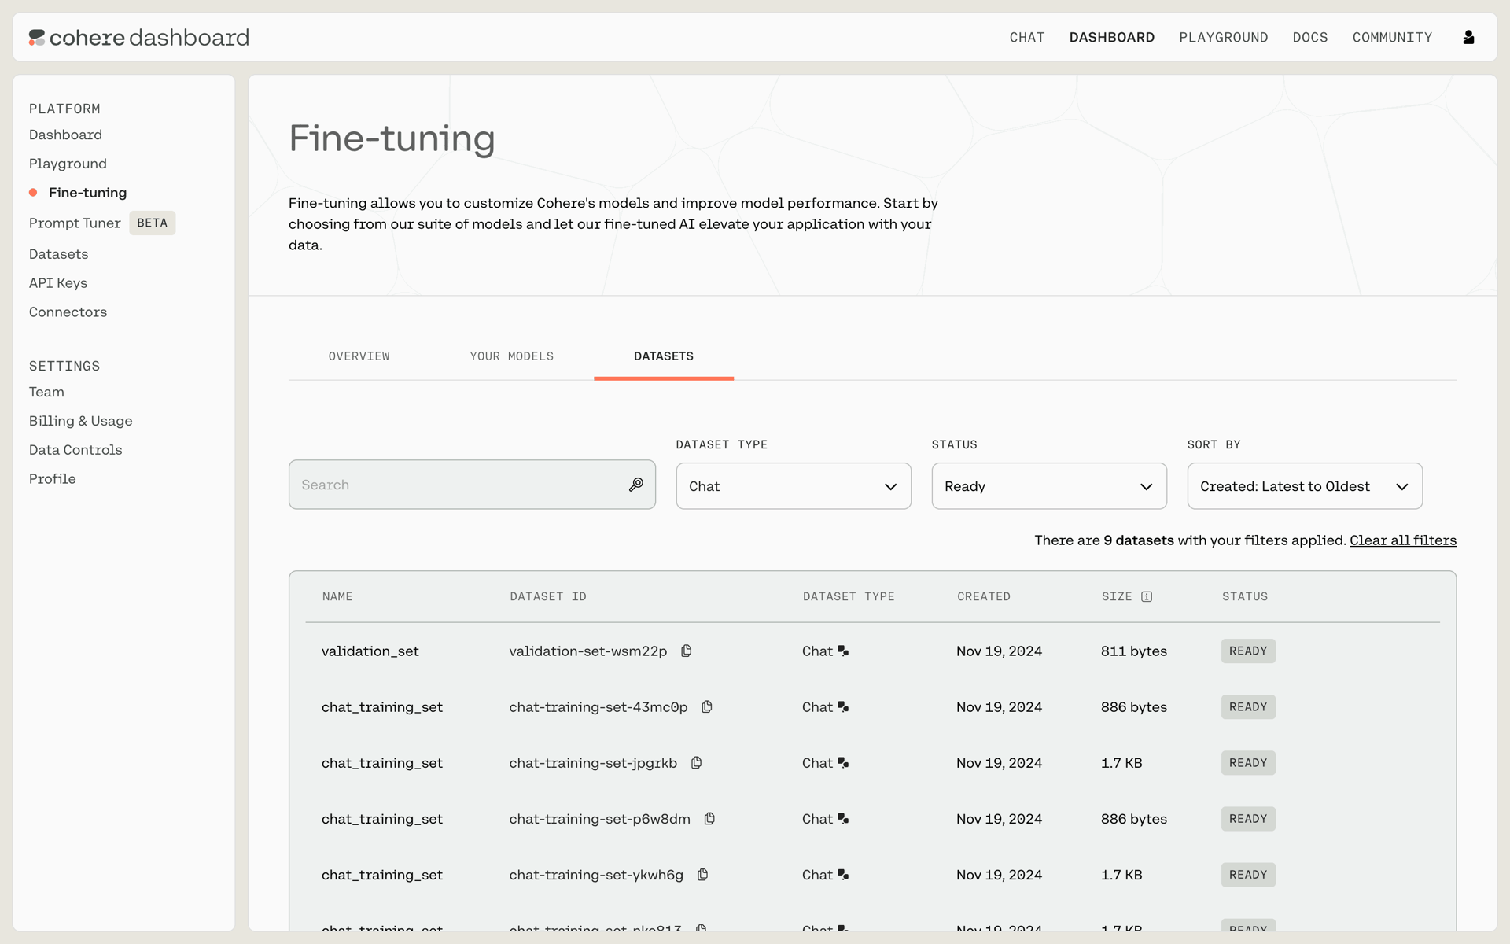Open Data Controls settings
Screen dimensions: 1510x944
click(75, 450)
